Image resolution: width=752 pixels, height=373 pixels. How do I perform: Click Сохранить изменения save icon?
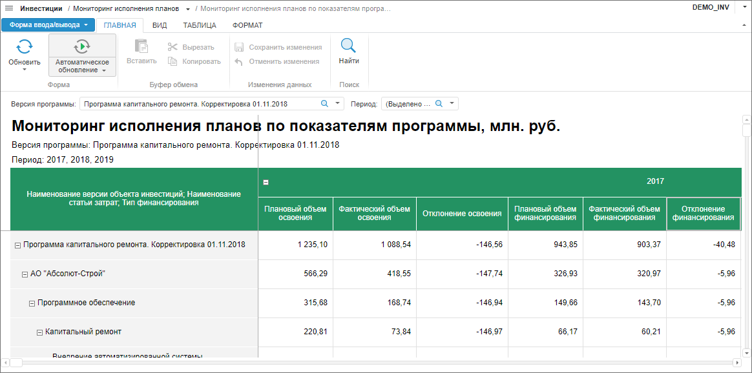pos(238,47)
